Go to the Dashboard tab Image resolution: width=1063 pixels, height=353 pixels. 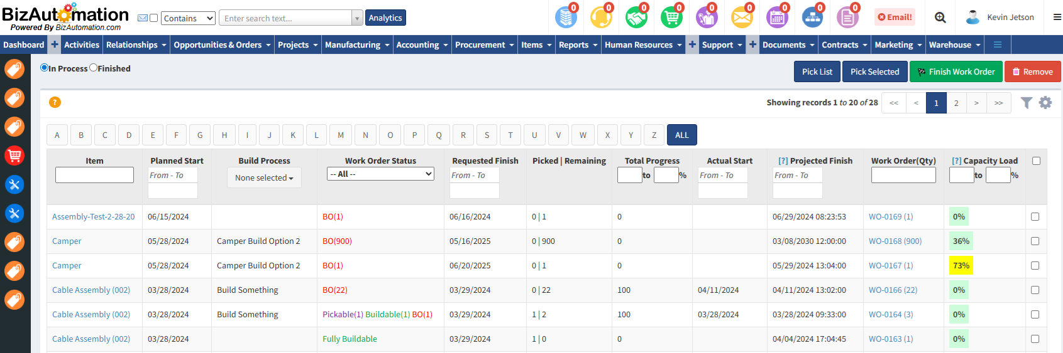pos(24,45)
